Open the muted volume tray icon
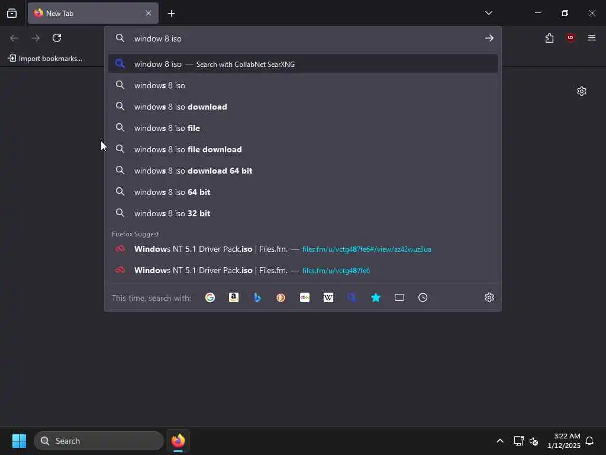This screenshot has width=606, height=455. tap(534, 441)
